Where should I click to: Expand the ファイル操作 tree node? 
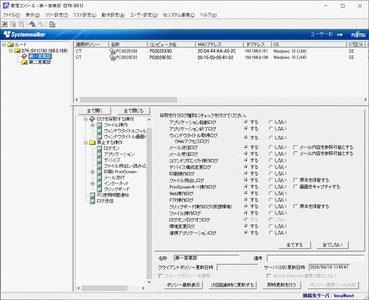pos(92,125)
